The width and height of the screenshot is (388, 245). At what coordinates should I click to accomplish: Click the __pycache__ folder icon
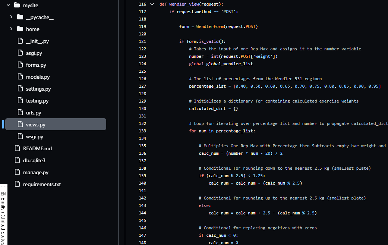coord(20,17)
